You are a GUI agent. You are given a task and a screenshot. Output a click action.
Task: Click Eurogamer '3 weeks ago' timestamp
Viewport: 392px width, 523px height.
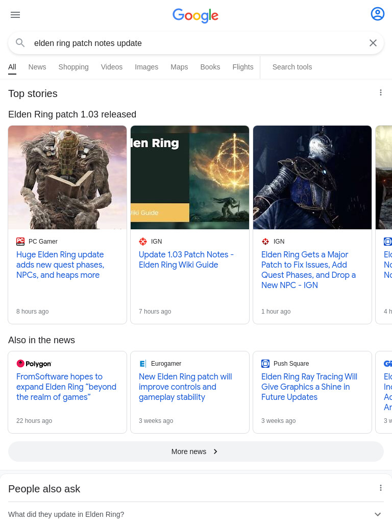pyautogui.click(x=156, y=421)
